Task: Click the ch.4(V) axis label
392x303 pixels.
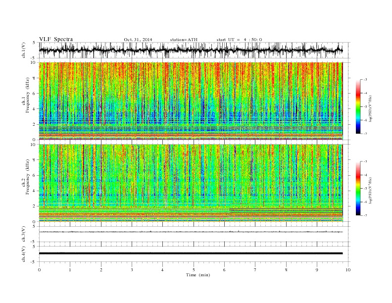Action: click(x=24, y=254)
